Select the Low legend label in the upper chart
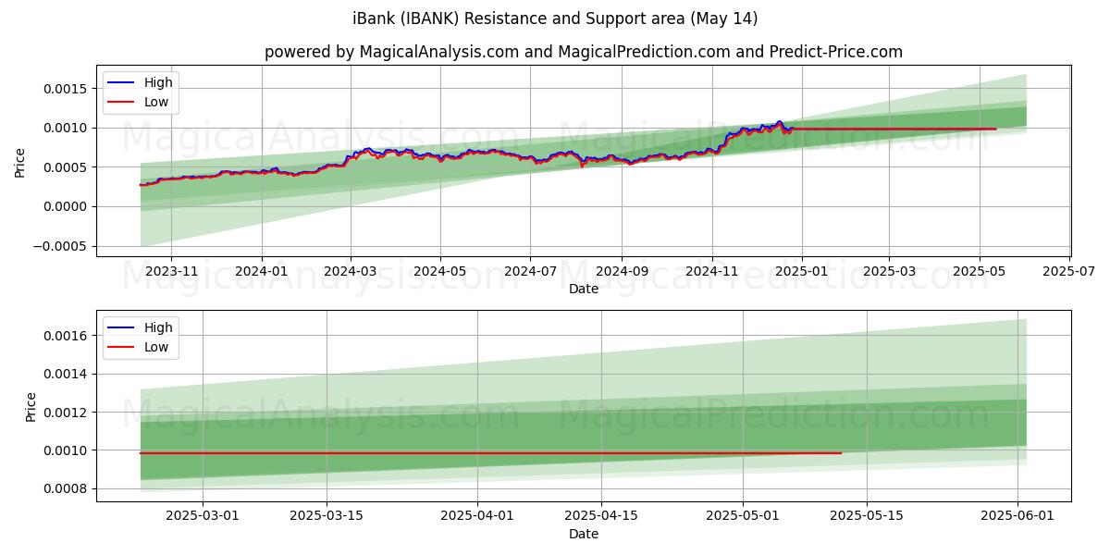 tap(156, 103)
